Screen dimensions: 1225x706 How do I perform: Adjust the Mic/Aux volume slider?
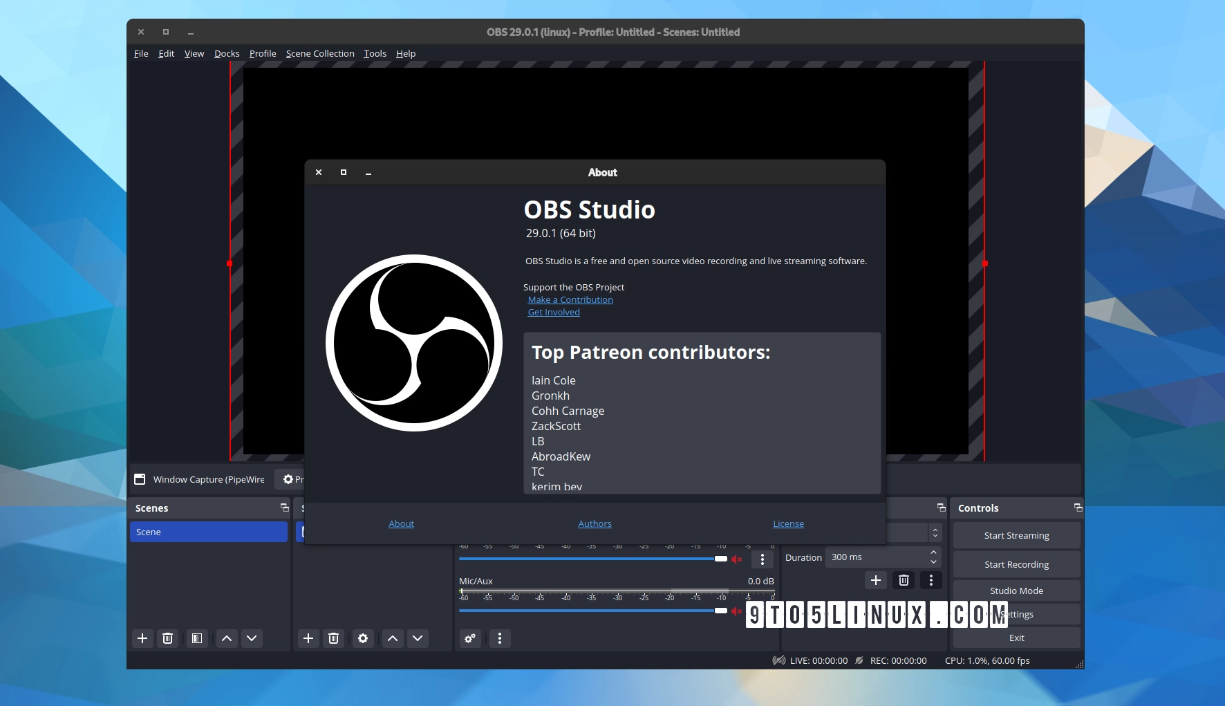tap(719, 611)
